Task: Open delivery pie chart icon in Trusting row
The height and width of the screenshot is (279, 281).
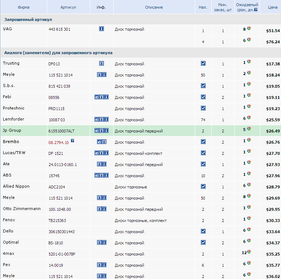Action: [x=249, y=61]
